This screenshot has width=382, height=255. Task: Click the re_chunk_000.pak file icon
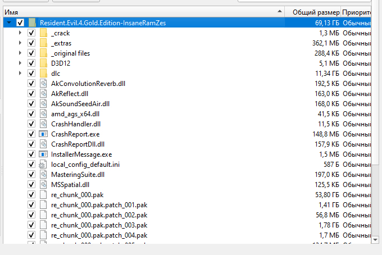(x=43, y=194)
